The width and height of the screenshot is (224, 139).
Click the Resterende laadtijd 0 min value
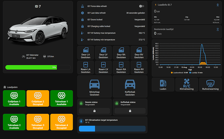pyautogui.click(x=158, y=34)
